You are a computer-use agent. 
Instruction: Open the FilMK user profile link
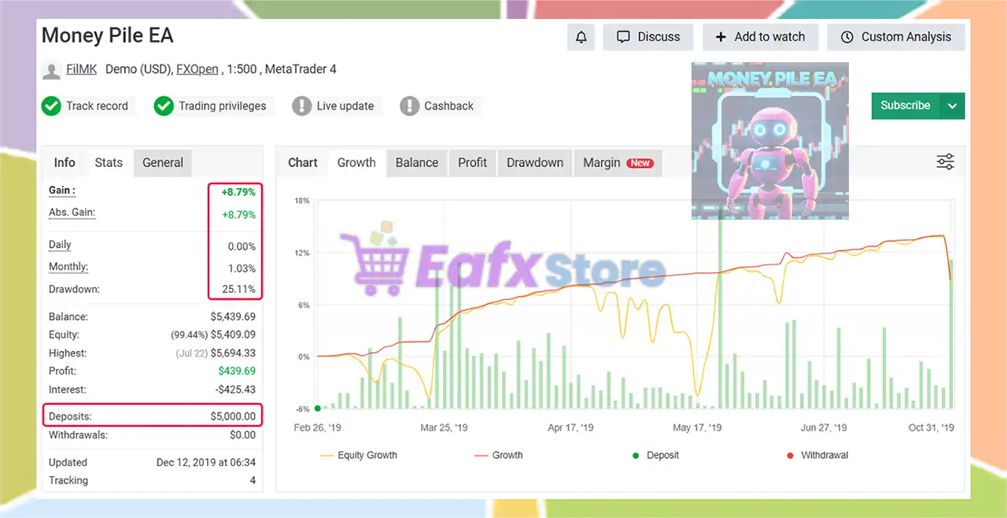pos(82,69)
